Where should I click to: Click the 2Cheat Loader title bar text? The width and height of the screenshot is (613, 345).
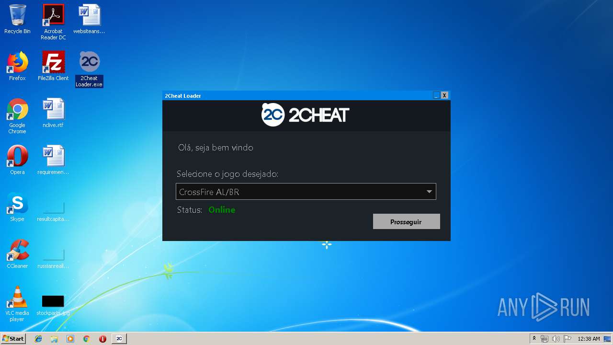point(183,96)
